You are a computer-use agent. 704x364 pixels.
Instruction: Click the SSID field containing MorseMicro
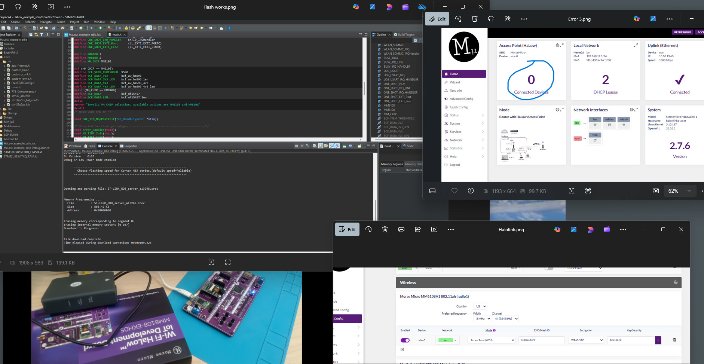541,340
